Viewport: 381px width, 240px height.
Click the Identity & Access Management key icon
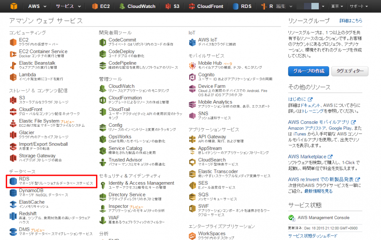coord(103,185)
